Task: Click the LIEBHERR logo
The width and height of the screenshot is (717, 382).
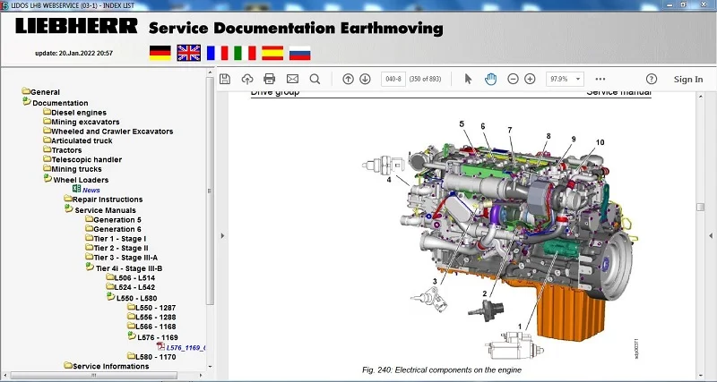Action: click(76, 26)
